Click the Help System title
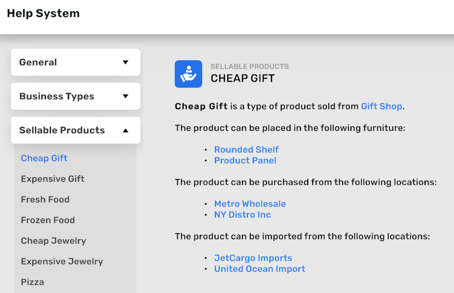454x293 pixels. click(43, 14)
